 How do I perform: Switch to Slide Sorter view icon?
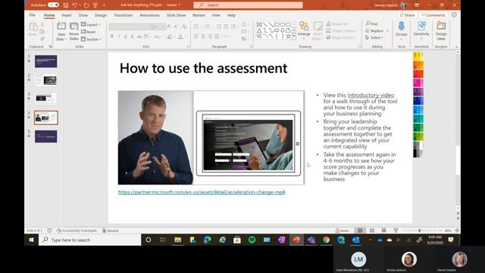(372, 231)
